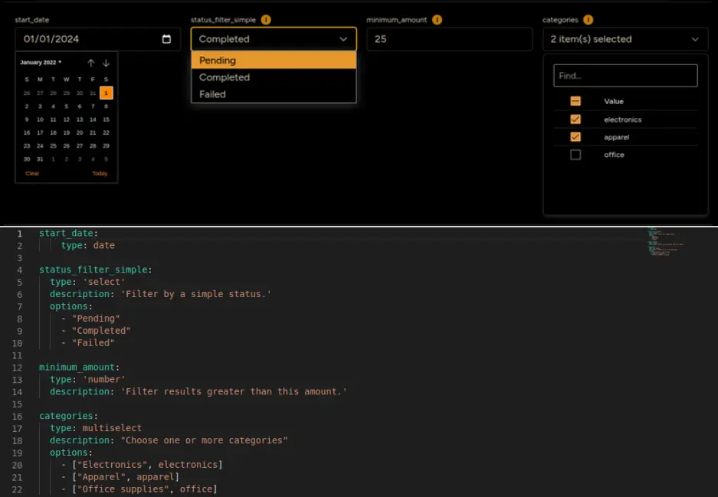Pick day 19 in the calendar
Screen dimensions: 718x497
tap(67, 132)
